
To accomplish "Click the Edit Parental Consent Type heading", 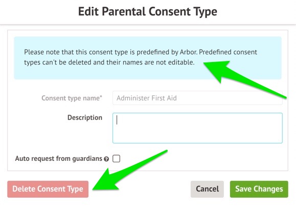I will click(x=148, y=11).
